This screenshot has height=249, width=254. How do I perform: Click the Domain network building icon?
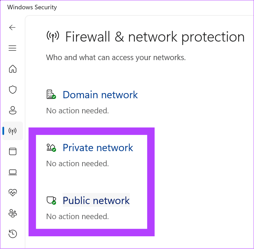point(51,94)
